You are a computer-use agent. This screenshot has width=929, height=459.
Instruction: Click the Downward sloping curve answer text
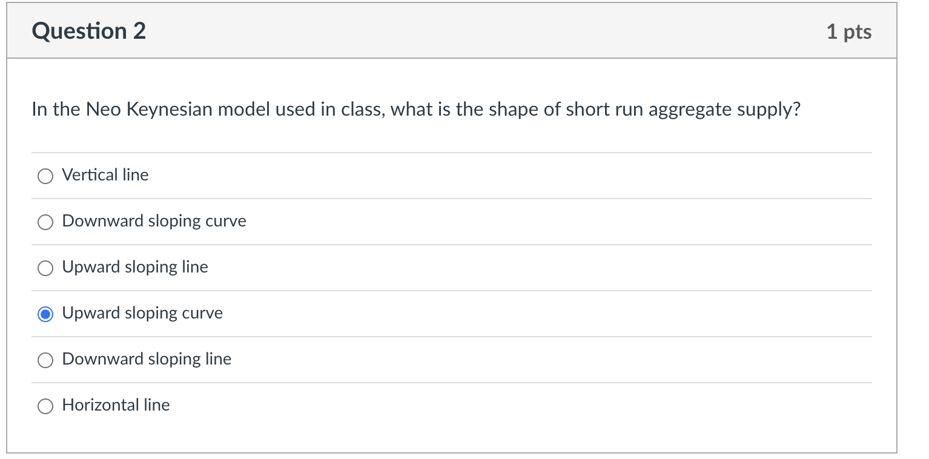(153, 221)
